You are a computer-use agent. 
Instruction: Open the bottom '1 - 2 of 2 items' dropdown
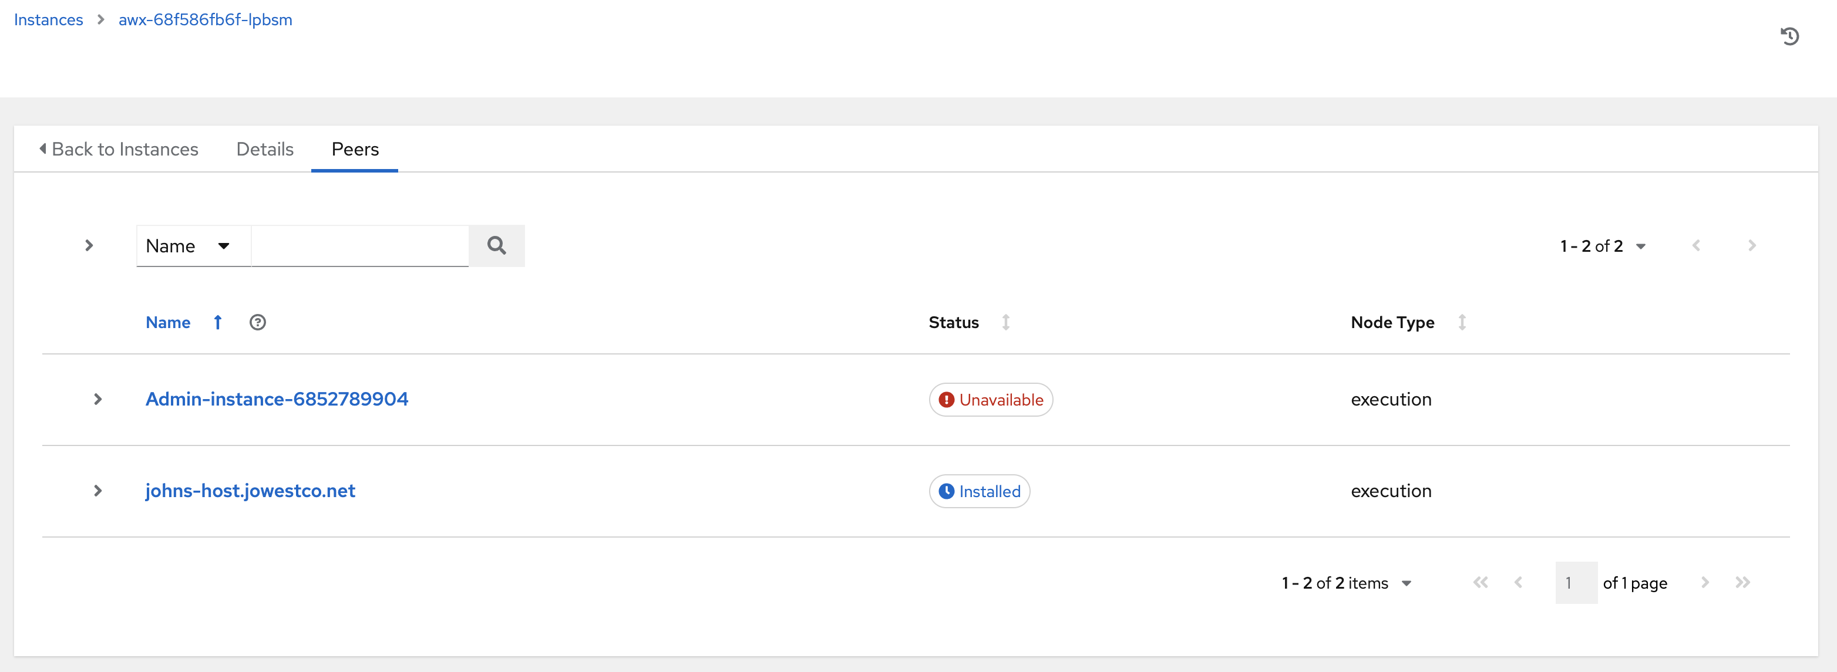coord(1345,583)
